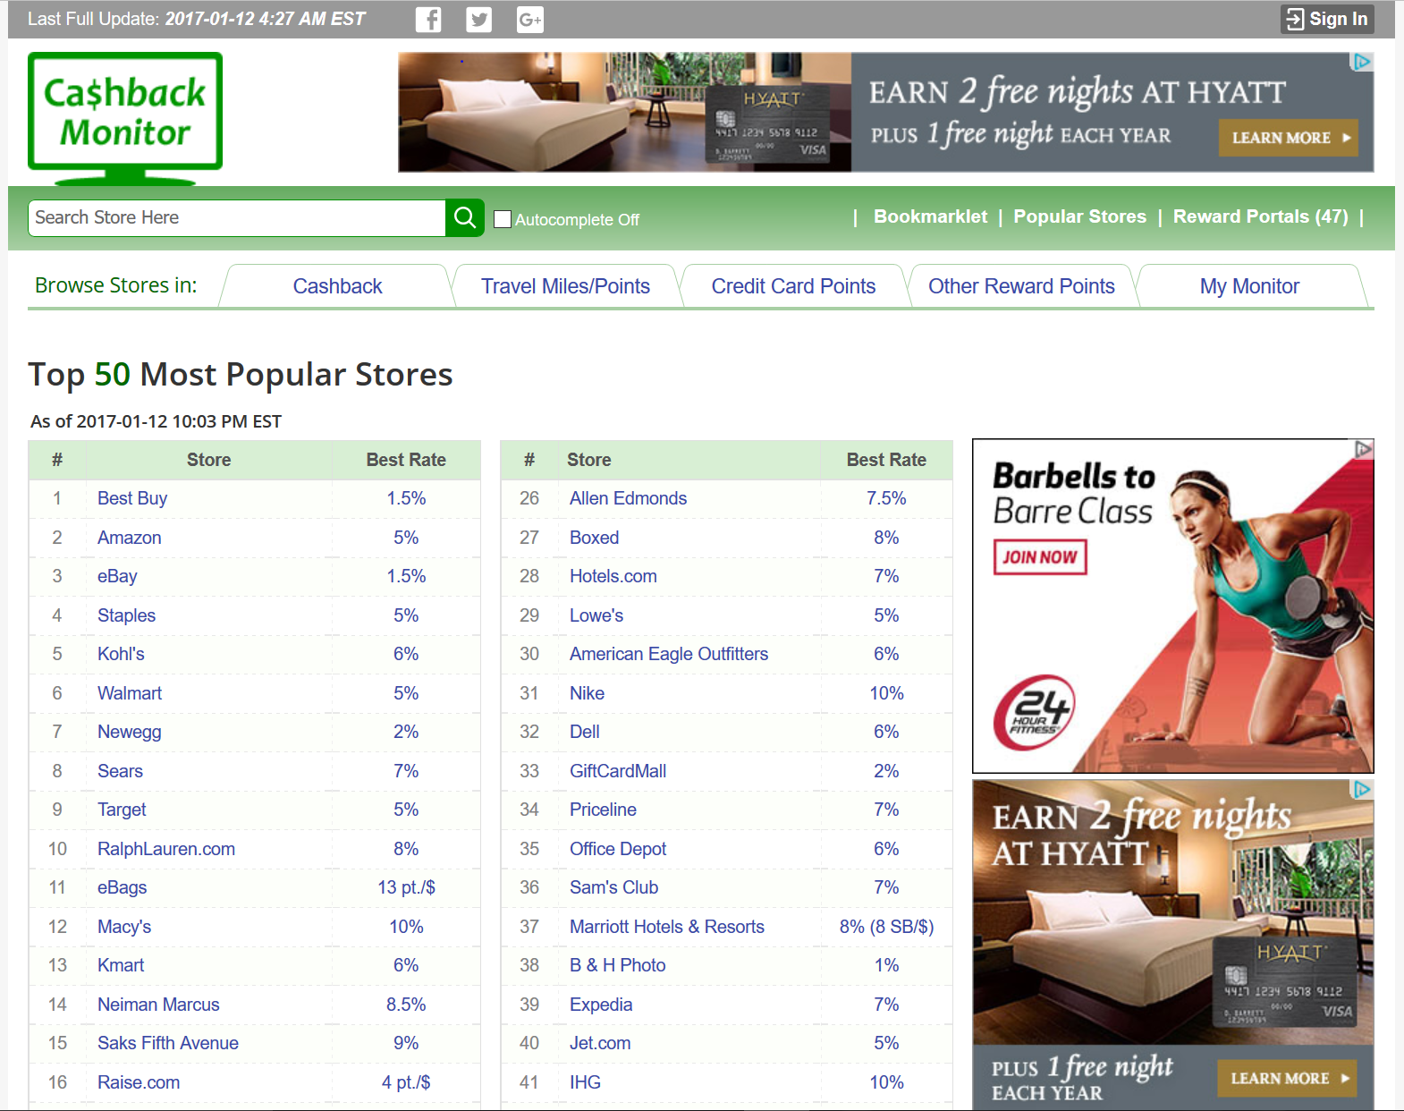Open the Amazon store link

click(130, 538)
